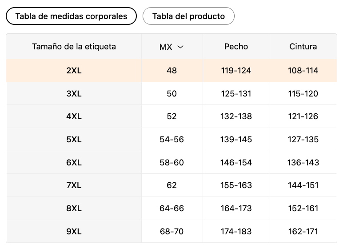The image size is (343, 249).
Task: Click the Cintura column header
Action: (303, 47)
